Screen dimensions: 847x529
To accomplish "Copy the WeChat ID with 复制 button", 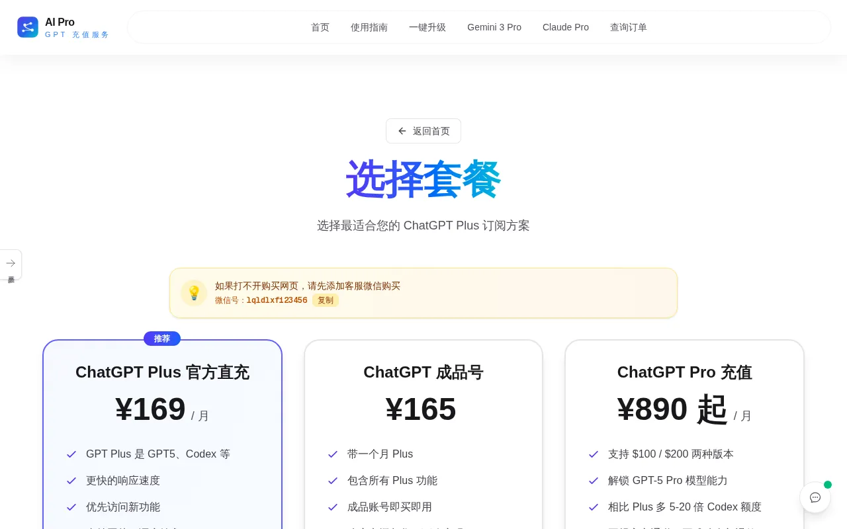I will (x=326, y=300).
